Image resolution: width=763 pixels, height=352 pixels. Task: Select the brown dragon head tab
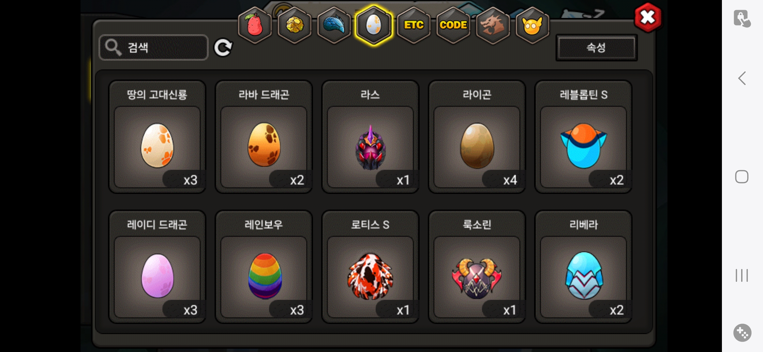click(493, 25)
